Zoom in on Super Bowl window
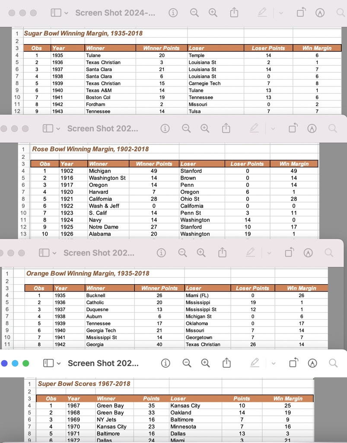This screenshot has width=347, height=443. click(205, 363)
